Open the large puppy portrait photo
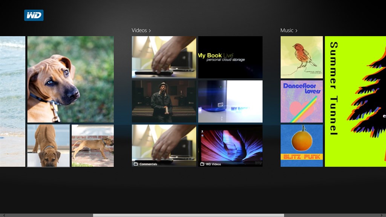The height and width of the screenshot is (217, 386). pyautogui.click(x=70, y=79)
